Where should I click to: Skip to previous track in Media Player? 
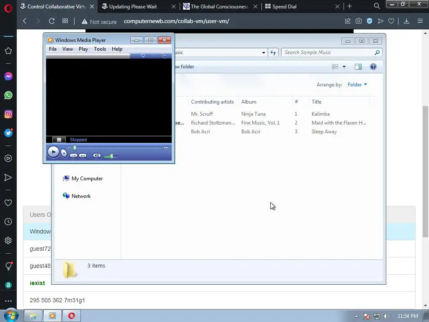click(x=73, y=156)
